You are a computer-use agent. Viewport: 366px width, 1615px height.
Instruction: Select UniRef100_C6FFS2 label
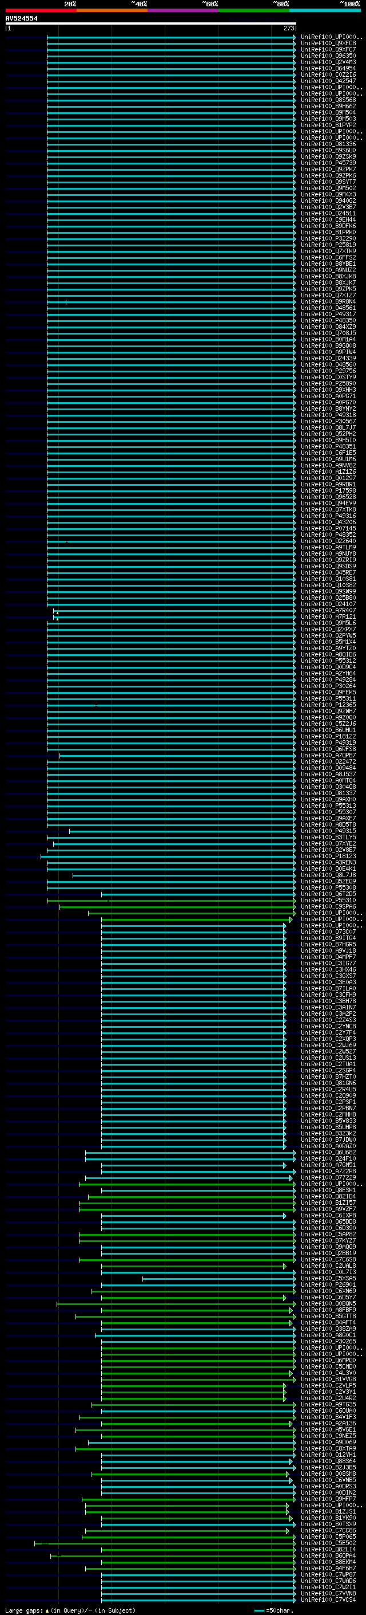tap(328, 258)
